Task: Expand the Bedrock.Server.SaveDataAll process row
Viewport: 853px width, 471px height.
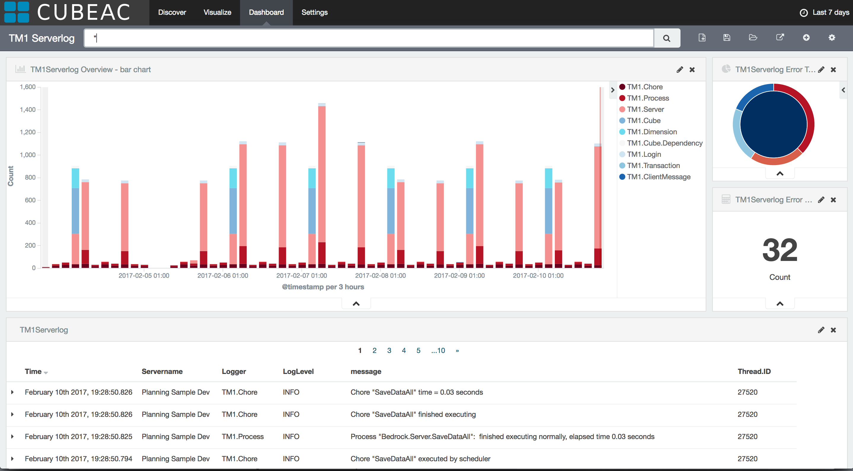Action: (x=12, y=437)
